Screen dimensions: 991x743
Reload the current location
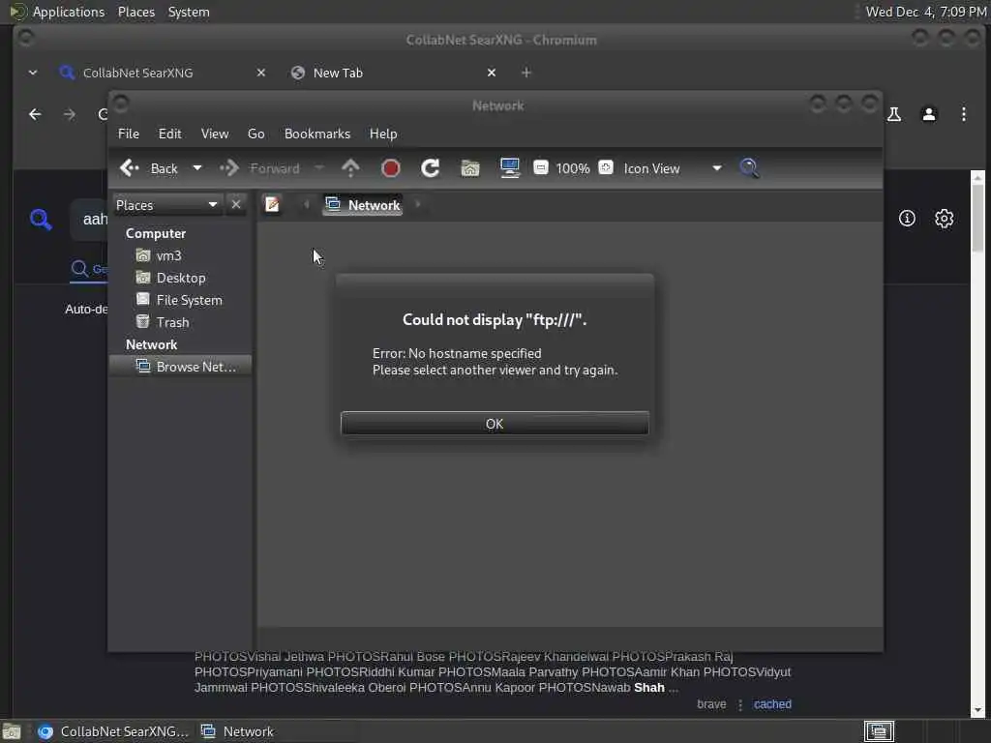pos(431,168)
